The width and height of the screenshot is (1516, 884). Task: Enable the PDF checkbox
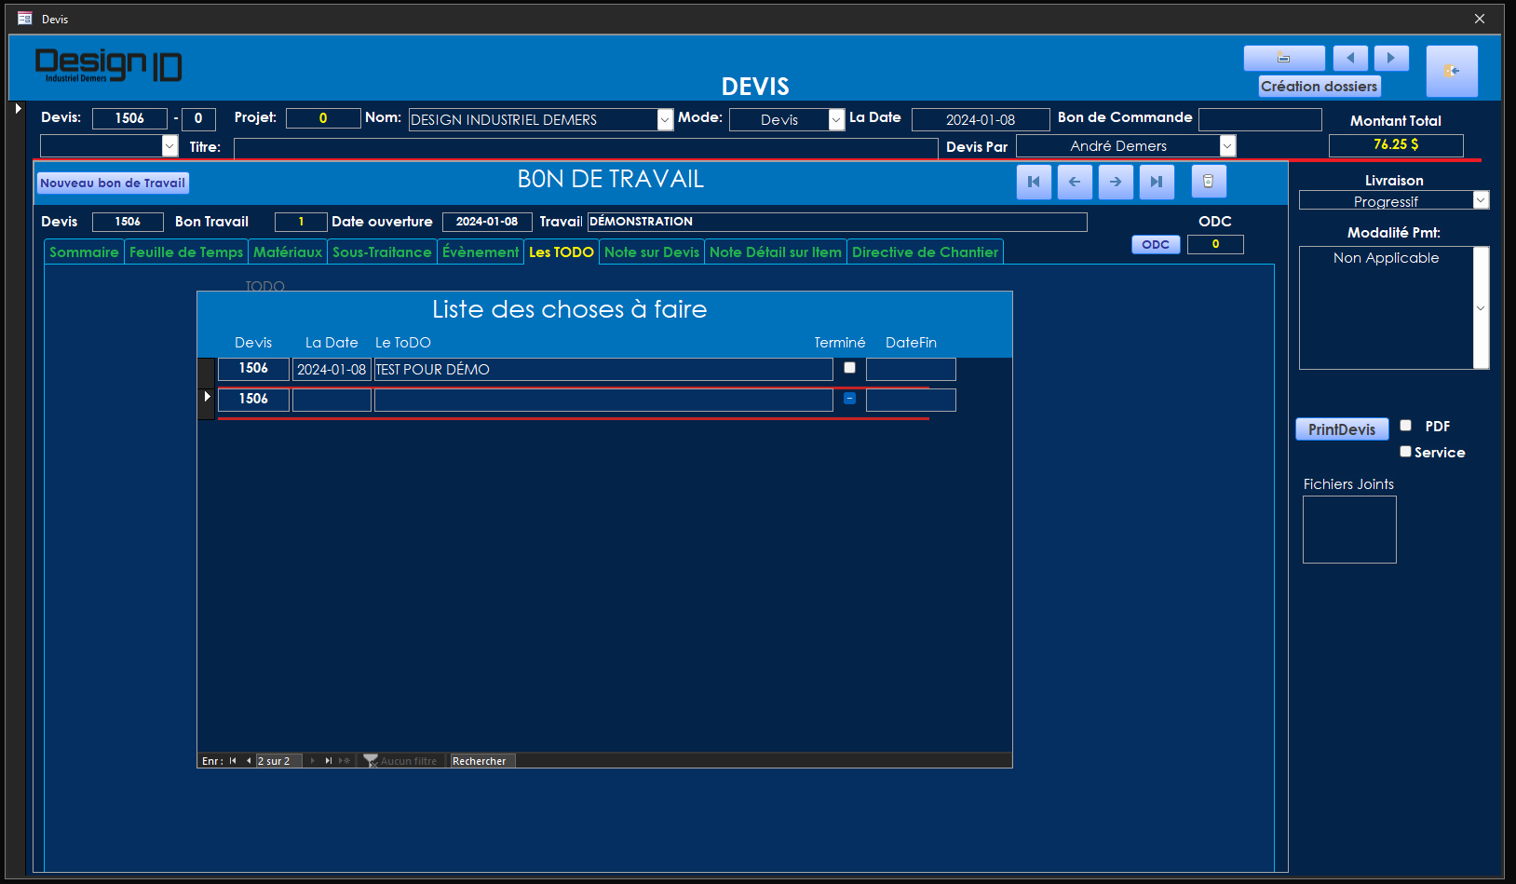pyautogui.click(x=1406, y=426)
